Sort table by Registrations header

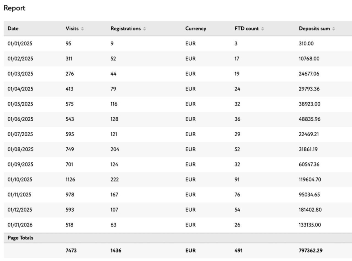tap(125, 29)
